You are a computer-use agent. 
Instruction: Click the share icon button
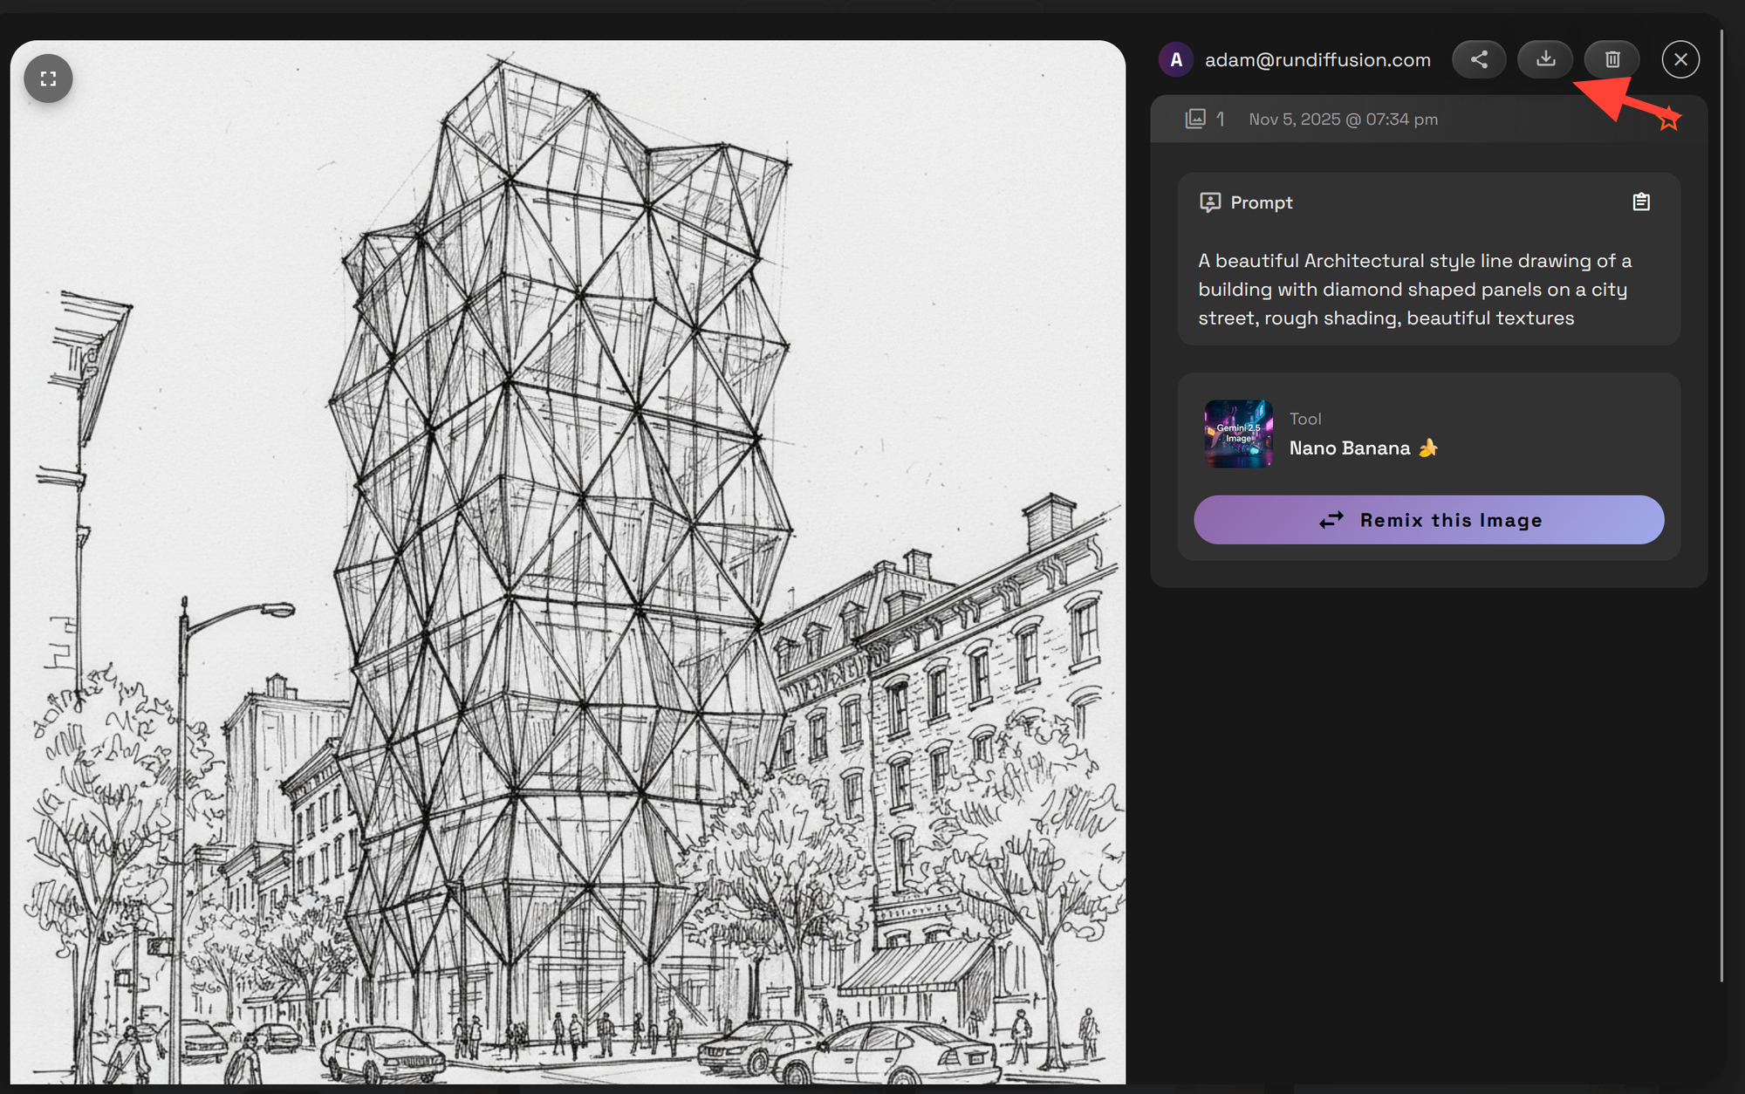1479,59
